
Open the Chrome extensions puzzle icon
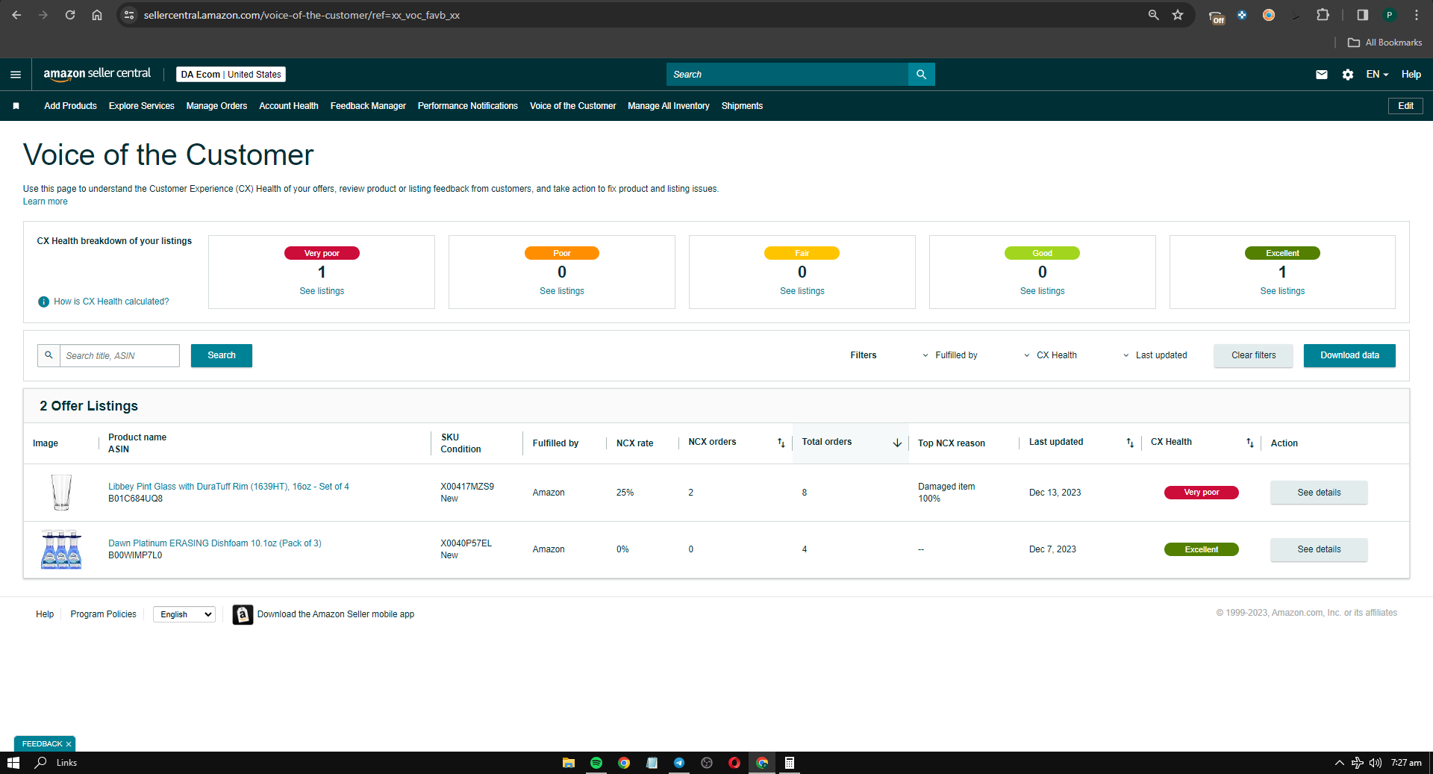coord(1323,15)
